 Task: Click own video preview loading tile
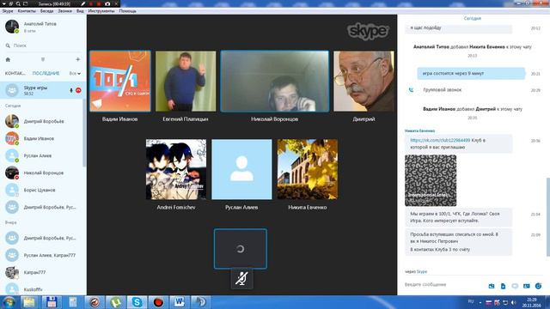point(241,249)
